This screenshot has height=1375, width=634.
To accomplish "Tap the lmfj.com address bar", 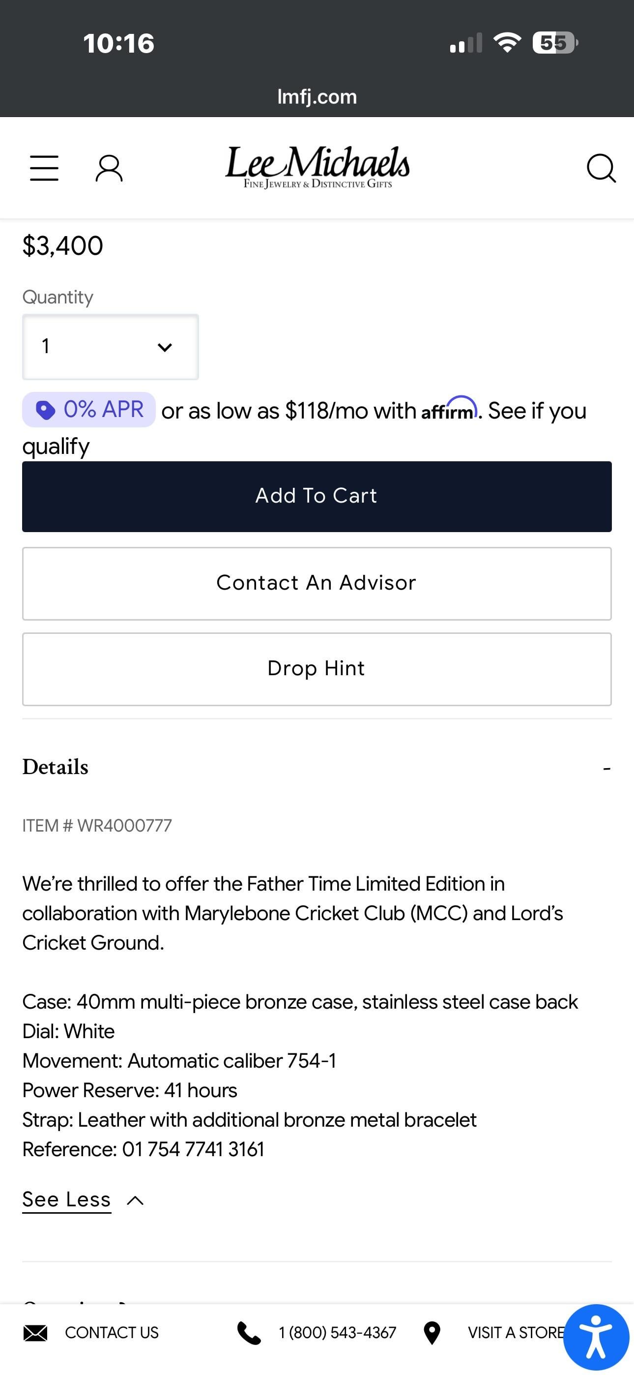I will pos(317,96).
